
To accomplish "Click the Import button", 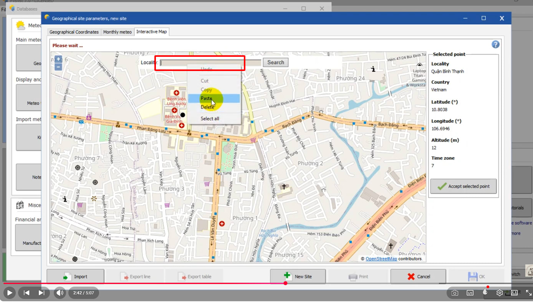I will pos(75,276).
